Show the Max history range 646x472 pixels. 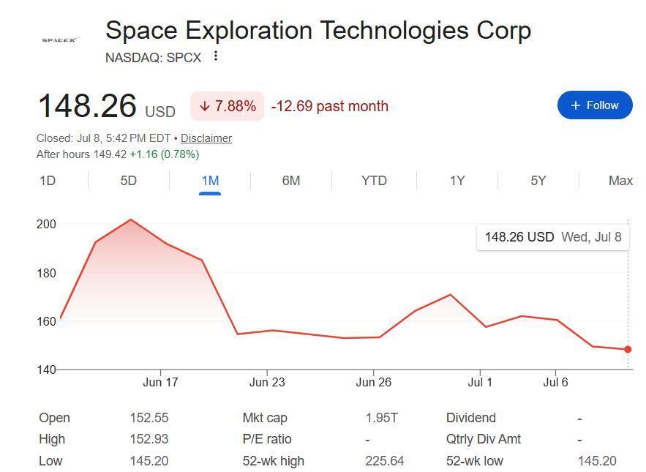point(620,181)
